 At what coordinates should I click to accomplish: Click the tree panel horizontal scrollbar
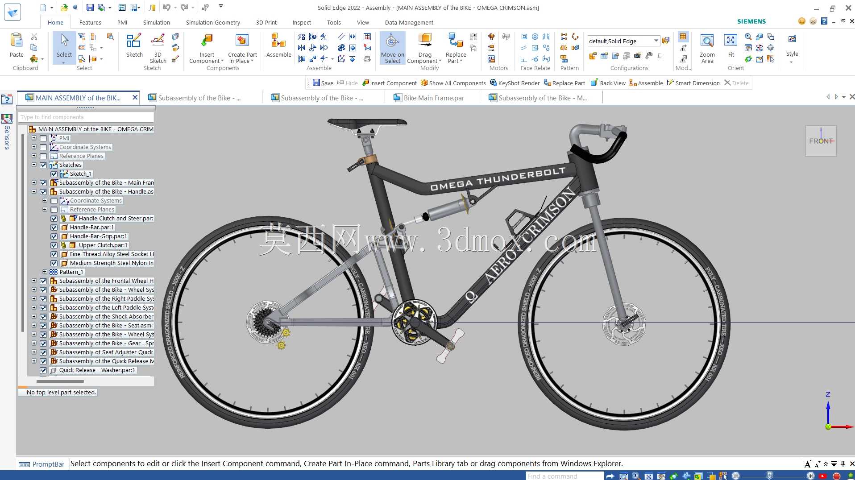60,381
